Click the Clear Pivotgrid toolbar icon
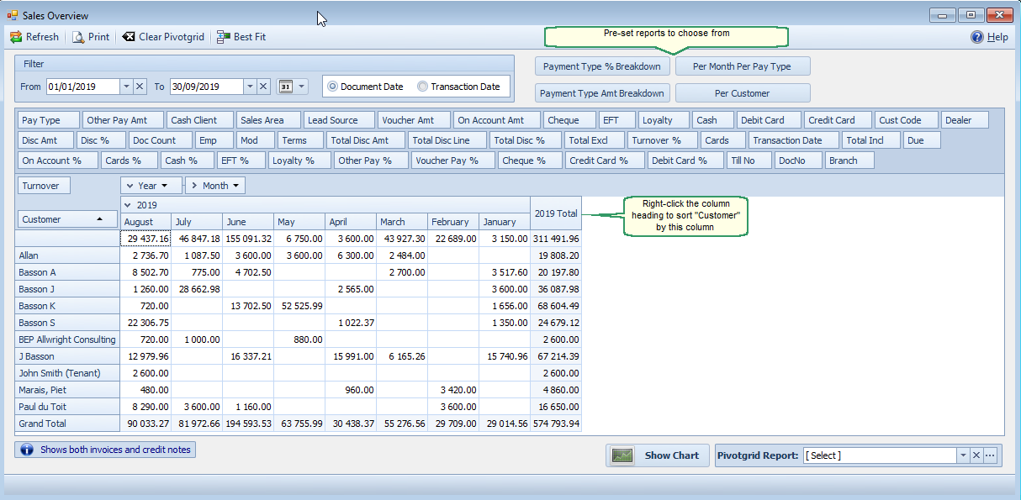1021x500 pixels. [128, 37]
